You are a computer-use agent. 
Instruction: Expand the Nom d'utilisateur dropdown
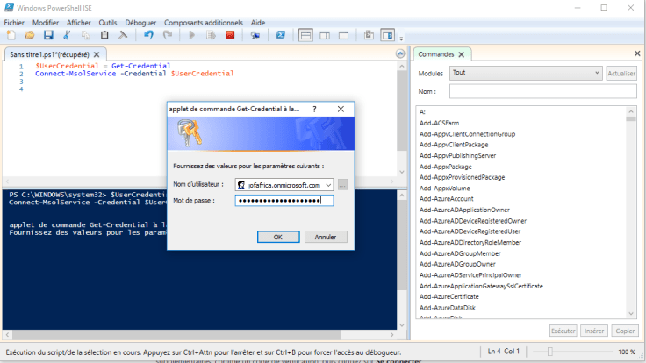(328, 185)
